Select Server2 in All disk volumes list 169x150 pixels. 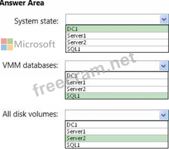point(117,138)
